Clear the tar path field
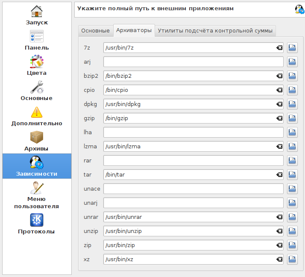Screen dimensions: 305x277 point(279,174)
